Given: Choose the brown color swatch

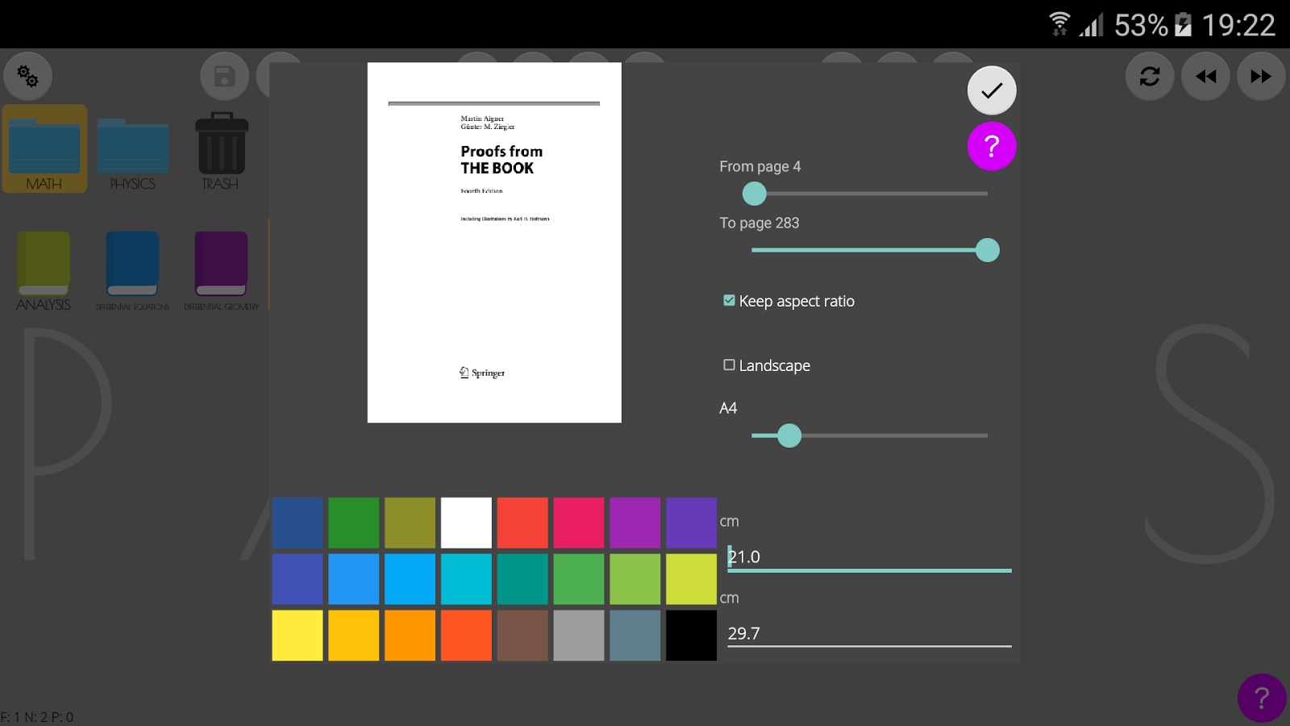Looking at the screenshot, I should click(x=522, y=636).
